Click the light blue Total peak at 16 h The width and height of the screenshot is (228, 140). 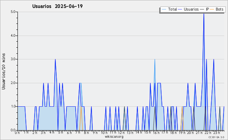pyautogui.click(x=155, y=60)
